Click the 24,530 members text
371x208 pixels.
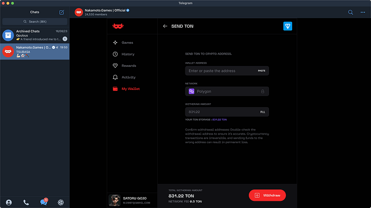pyautogui.click(x=96, y=14)
